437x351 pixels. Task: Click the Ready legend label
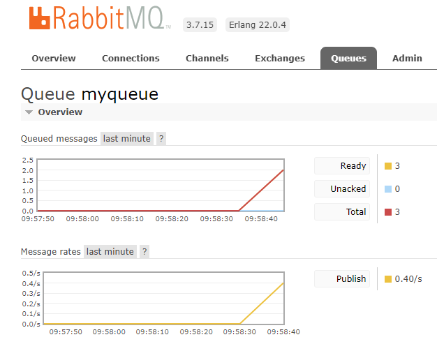(x=342, y=166)
